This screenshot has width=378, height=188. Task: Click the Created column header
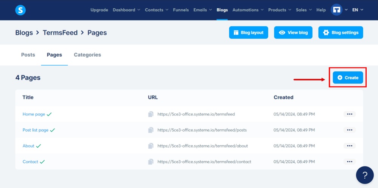tap(283, 97)
